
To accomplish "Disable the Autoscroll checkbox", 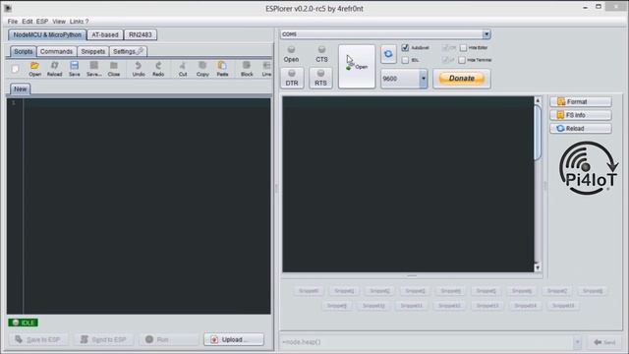I will pyautogui.click(x=405, y=48).
